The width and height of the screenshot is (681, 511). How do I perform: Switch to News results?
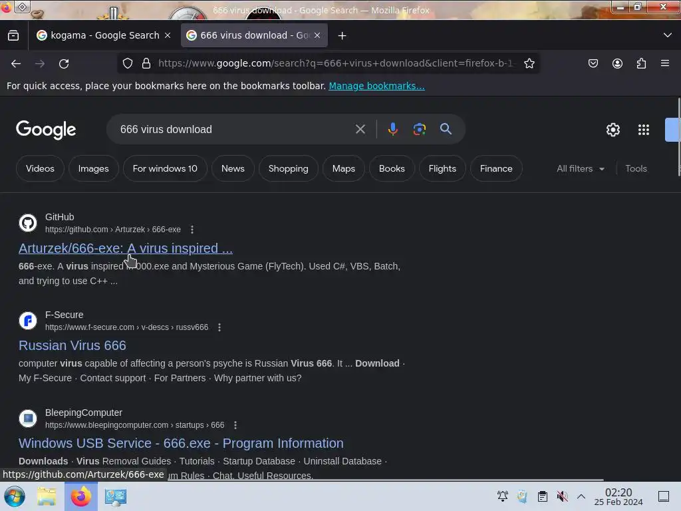pos(233,168)
